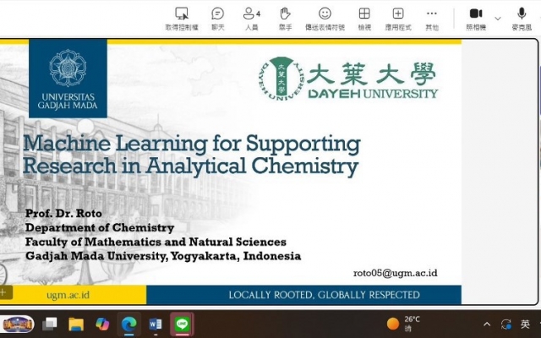Open LINE app from the taskbar
Image resolution: width=541 pixels, height=338 pixels.
[182, 324]
